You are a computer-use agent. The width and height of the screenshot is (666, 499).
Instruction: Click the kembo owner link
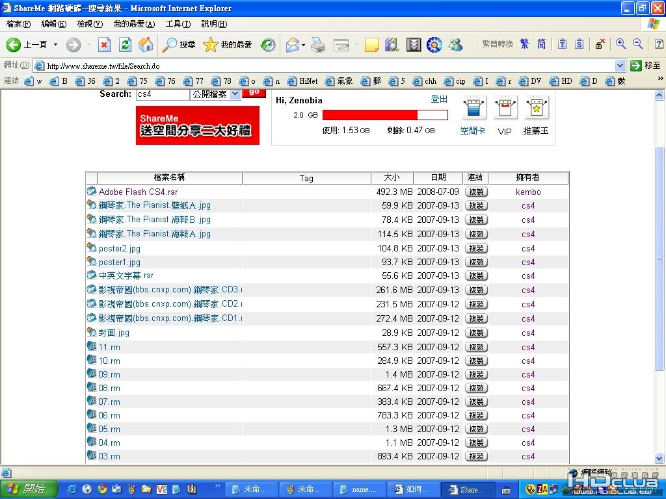(528, 192)
